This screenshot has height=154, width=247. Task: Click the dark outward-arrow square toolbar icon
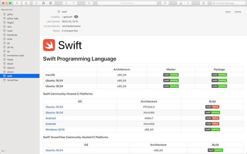(x=51, y=3)
